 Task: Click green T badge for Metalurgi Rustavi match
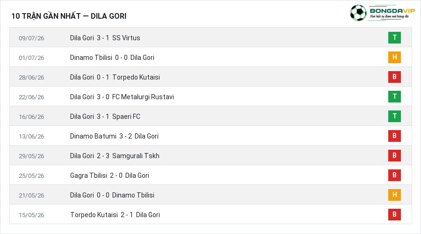coord(394,96)
